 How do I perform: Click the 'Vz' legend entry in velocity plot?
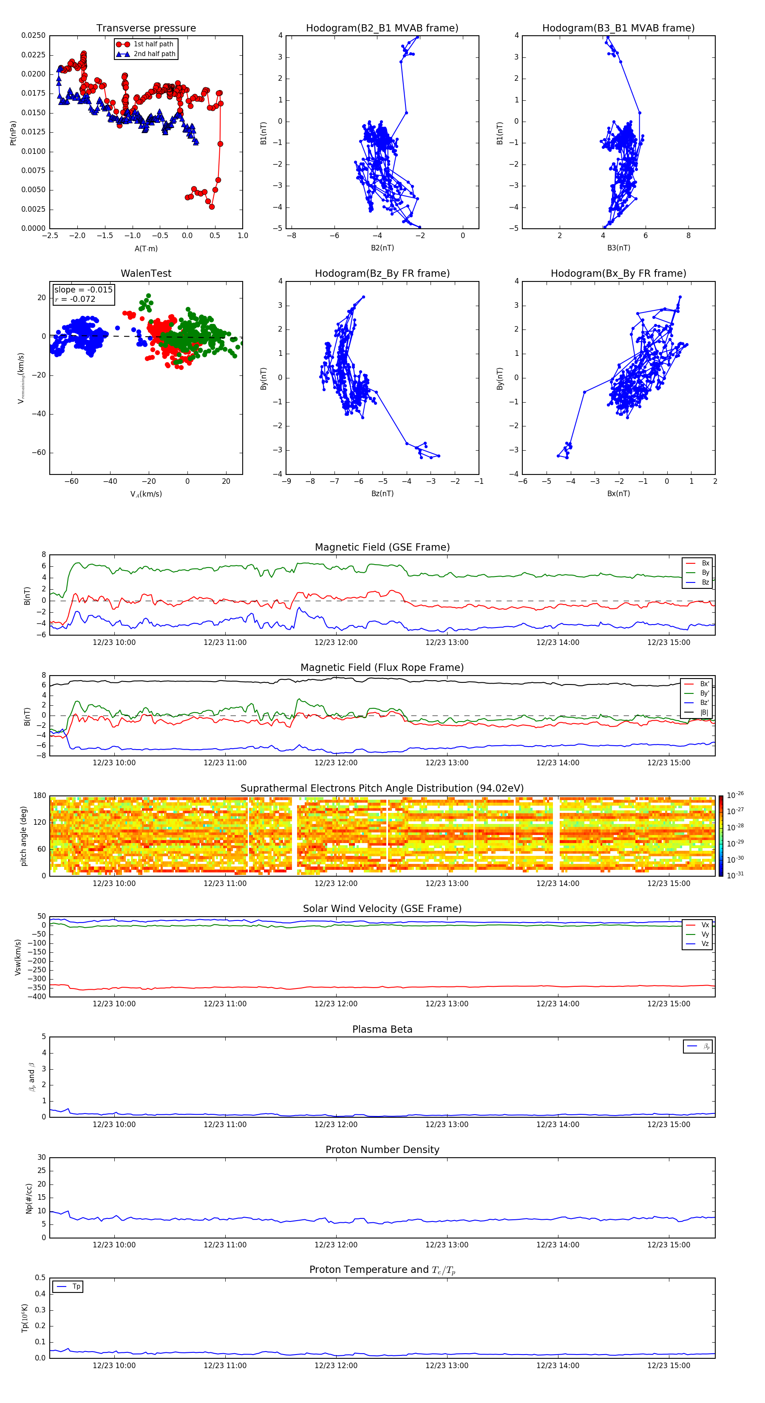(x=697, y=944)
